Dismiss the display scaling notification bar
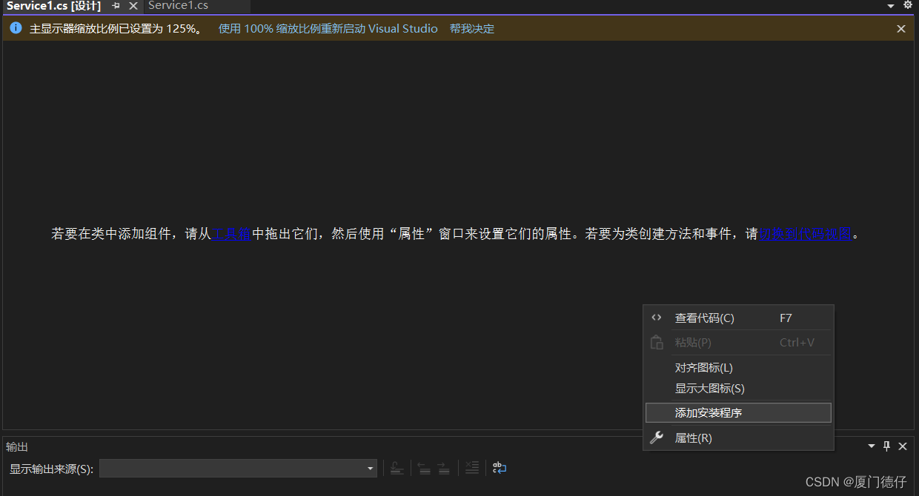The image size is (919, 496). (901, 29)
